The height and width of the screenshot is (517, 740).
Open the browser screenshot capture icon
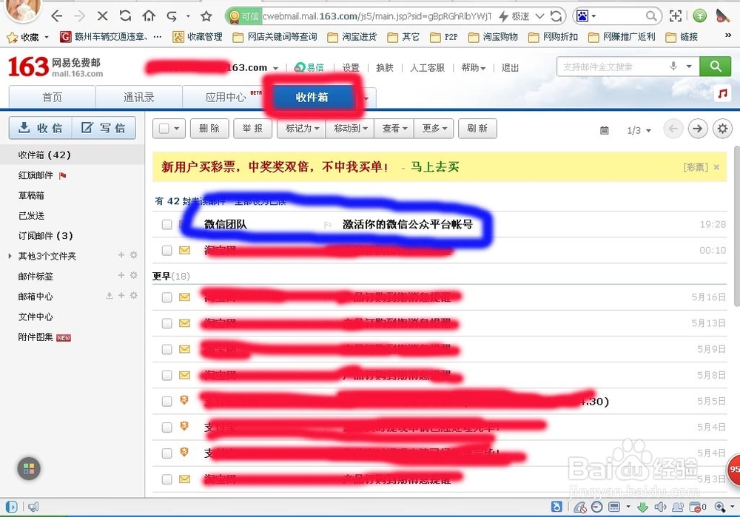[676, 16]
